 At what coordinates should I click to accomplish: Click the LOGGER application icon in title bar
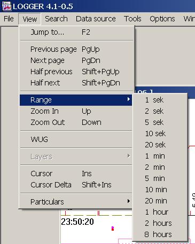coord(6,6)
